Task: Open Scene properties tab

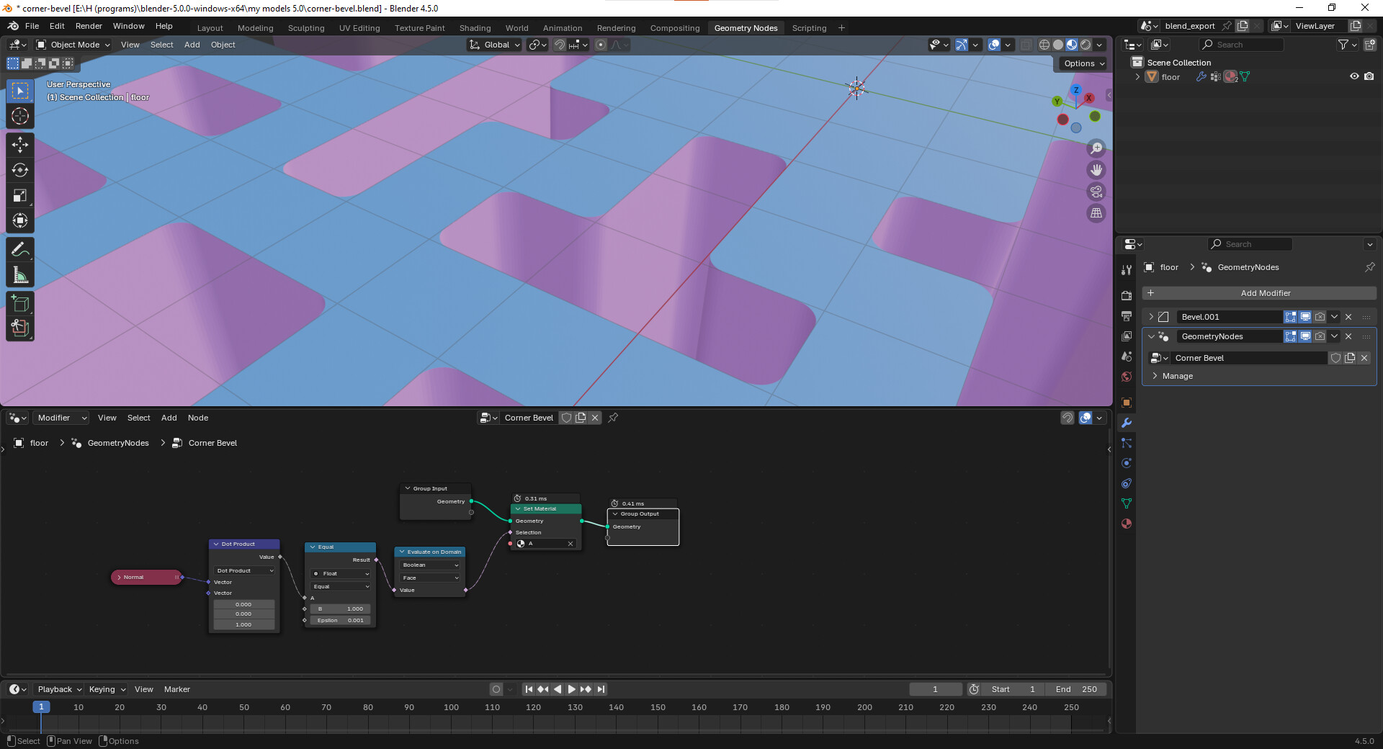Action: [x=1127, y=356]
